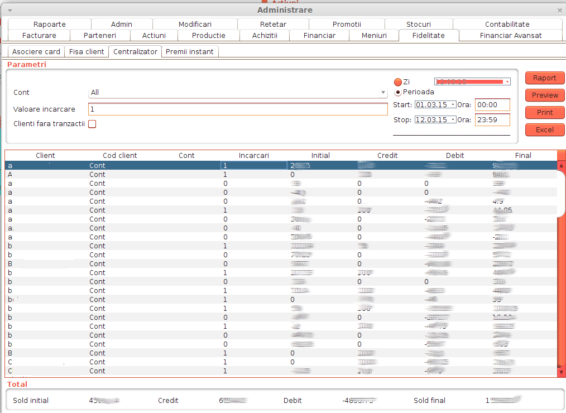
Task: Open the Rapoarte tab
Action: (50, 24)
